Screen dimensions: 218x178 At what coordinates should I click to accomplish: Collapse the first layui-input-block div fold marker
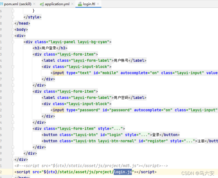[13, 67]
